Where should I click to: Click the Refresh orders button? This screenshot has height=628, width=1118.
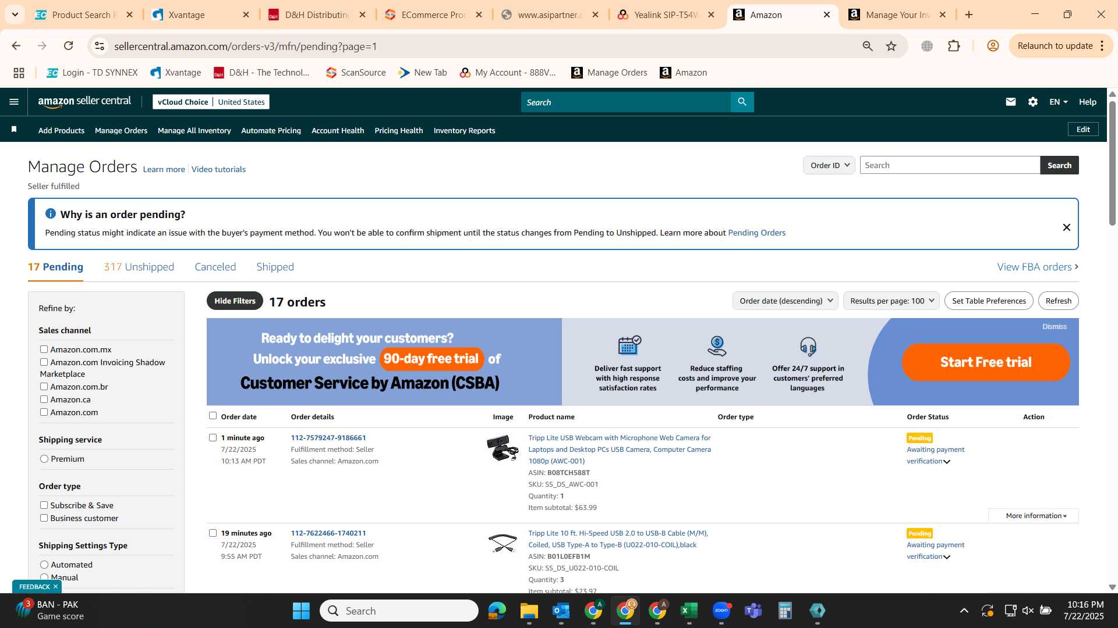[1058, 301]
